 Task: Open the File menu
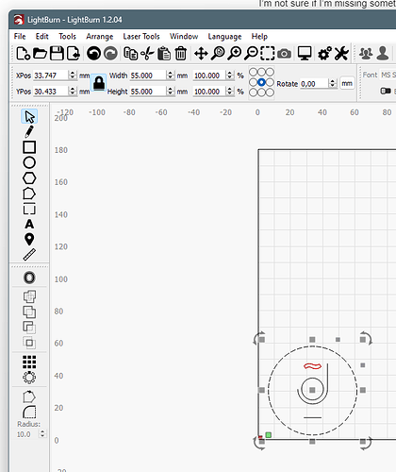(x=20, y=37)
